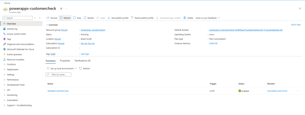Select Overview in sidebar
This screenshot has width=305, height=115.
tap(21, 24)
